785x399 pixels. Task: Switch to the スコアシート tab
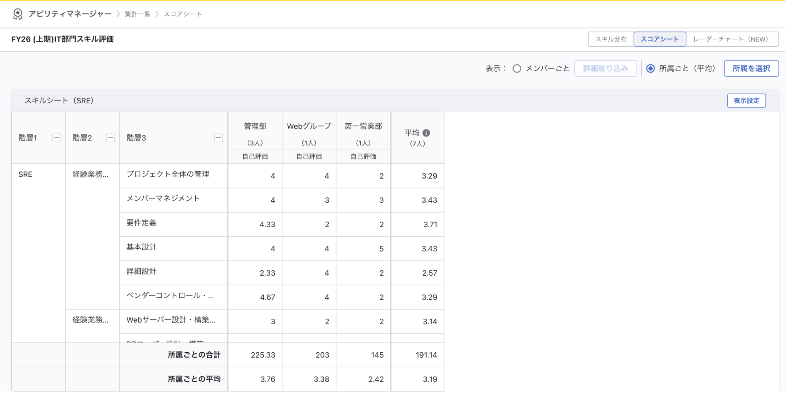660,39
